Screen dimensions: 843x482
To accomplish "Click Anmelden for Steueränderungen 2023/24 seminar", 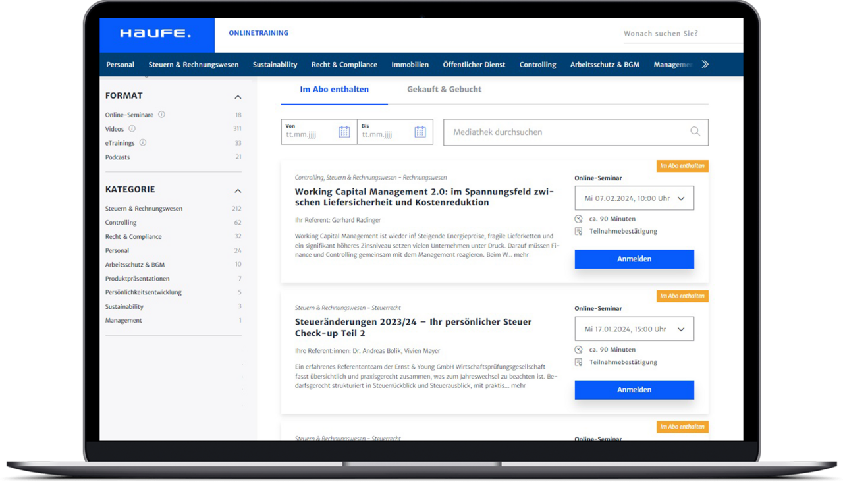I will click(x=634, y=390).
